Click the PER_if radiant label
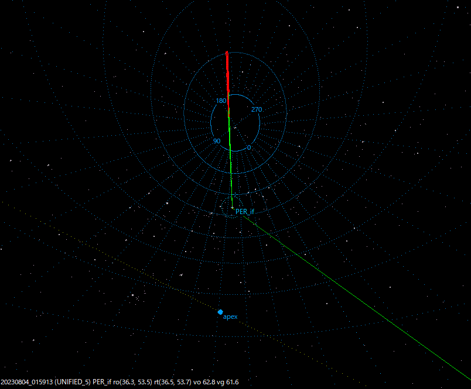Viewport: 471px width, 389px height. click(x=246, y=212)
